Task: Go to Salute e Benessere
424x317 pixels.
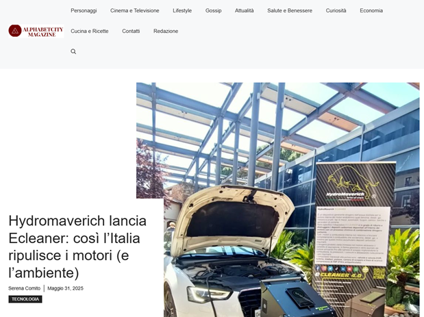Action: click(290, 10)
